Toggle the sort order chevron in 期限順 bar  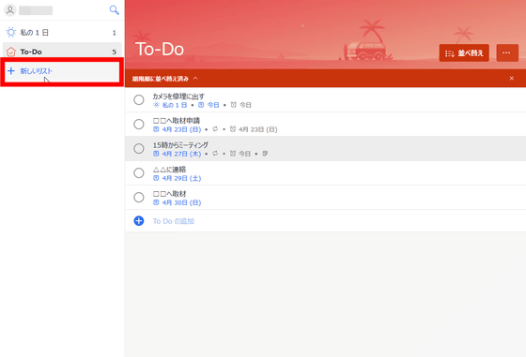tap(195, 79)
